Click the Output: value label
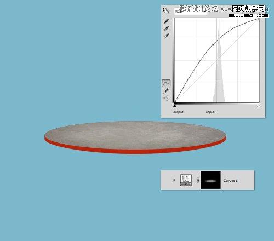This screenshot has height=241, width=274. coord(178,112)
